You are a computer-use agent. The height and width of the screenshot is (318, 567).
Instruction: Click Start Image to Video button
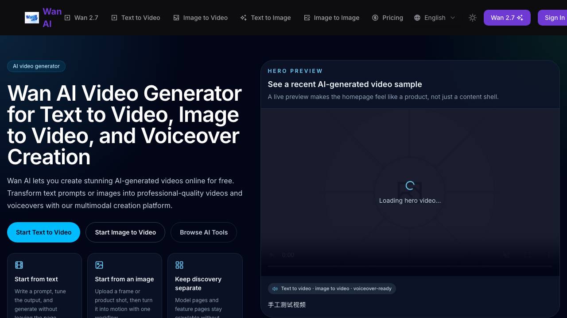[x=125, y=232]
